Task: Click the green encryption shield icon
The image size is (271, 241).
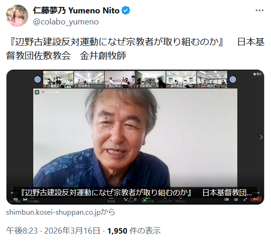Action: [x=37, y=92]
